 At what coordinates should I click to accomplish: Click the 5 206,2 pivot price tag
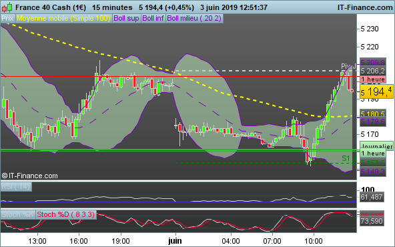[373, 71]
